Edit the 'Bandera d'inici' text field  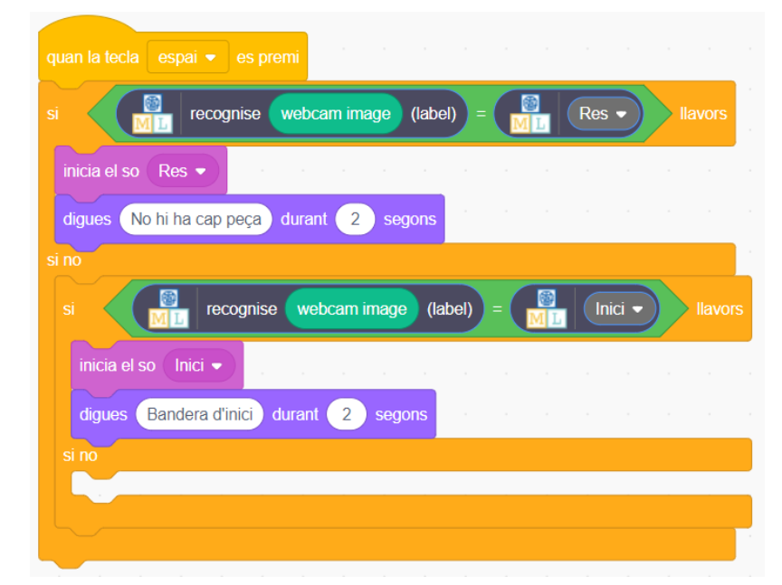click(199, 414)
